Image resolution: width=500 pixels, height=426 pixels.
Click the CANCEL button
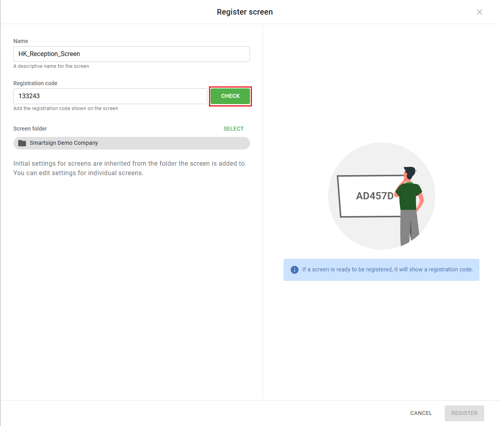[x=421, y=413]
